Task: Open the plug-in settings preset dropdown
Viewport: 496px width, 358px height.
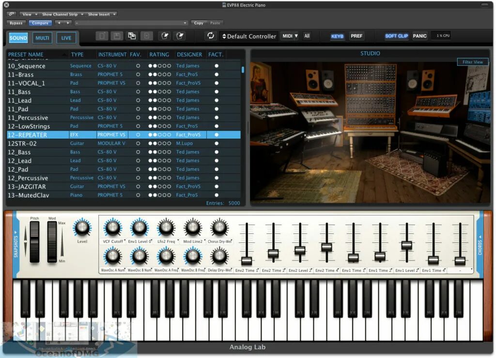Action: click(132, 23)
